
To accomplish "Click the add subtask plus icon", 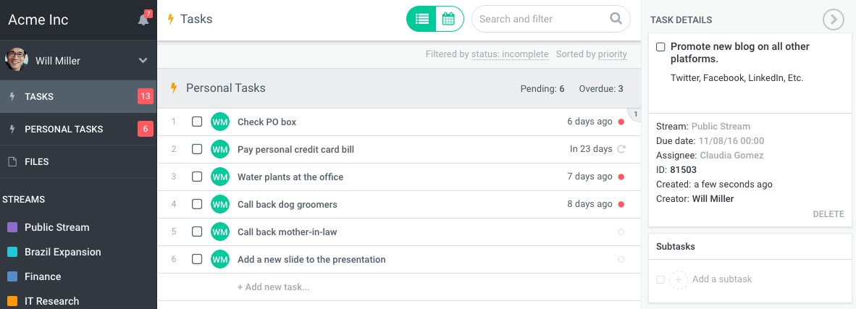I will point(678,279).
